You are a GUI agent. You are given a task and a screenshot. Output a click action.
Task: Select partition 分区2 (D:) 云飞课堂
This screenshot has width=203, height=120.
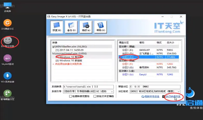149,53
